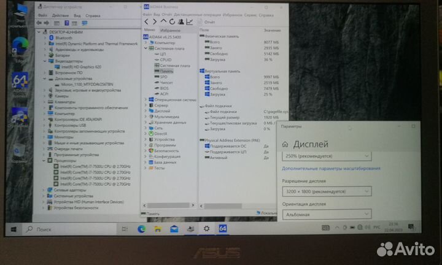Click Device Manager forward toolbar arrow
442x265 pixels.
(47, 23)
